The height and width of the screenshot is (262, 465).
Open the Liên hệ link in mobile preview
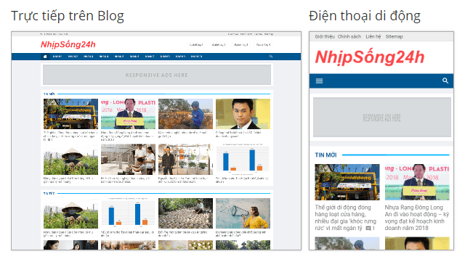(373, 36)
